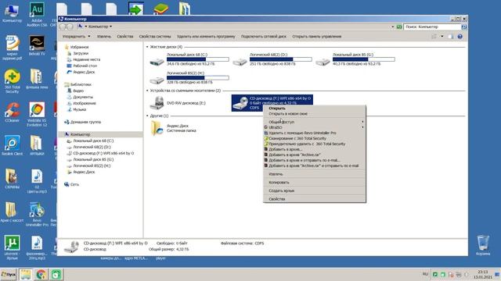Choose Принудительно удалить с 360 Total Security
Image resolution: width=501 pixels, height=281 pixels.
315,144
